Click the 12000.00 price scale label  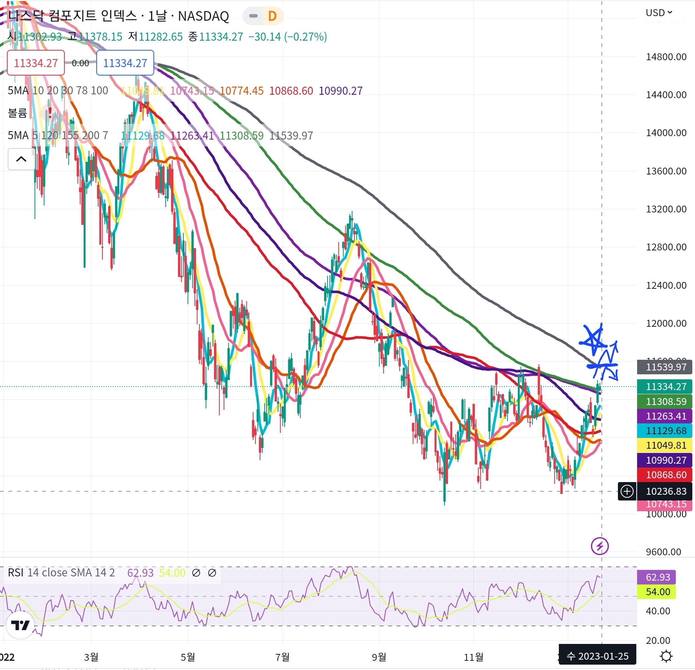pyautogui.click(x=666, y=323)
